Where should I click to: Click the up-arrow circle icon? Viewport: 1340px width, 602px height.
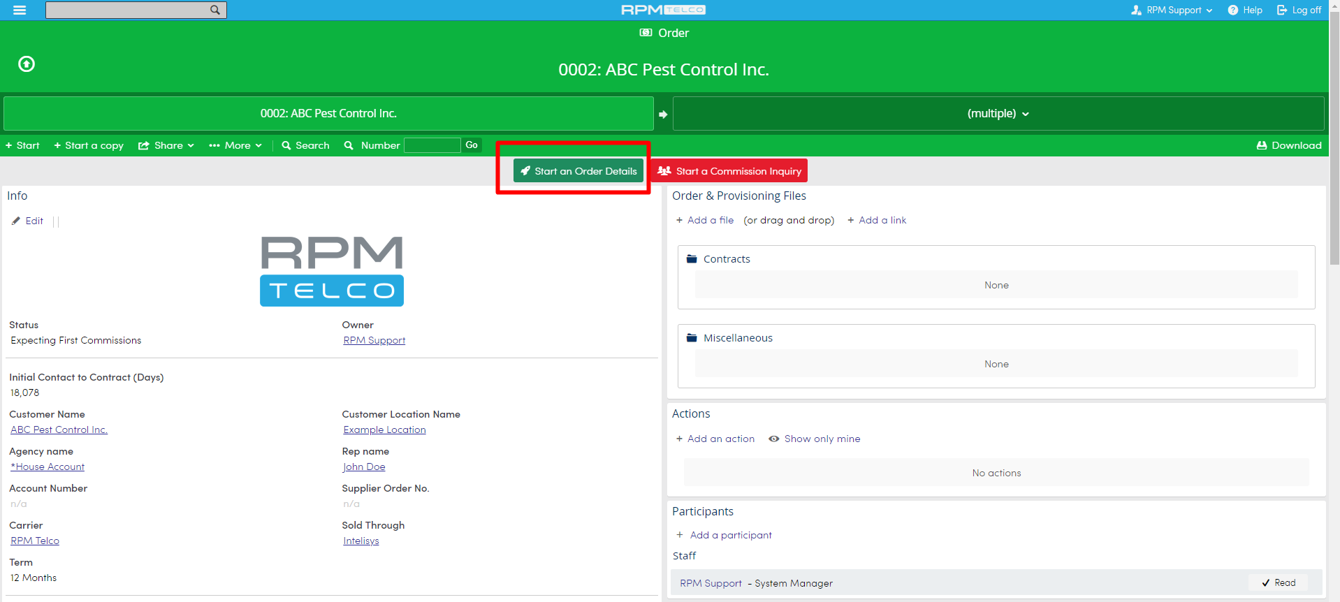[27, 64]
